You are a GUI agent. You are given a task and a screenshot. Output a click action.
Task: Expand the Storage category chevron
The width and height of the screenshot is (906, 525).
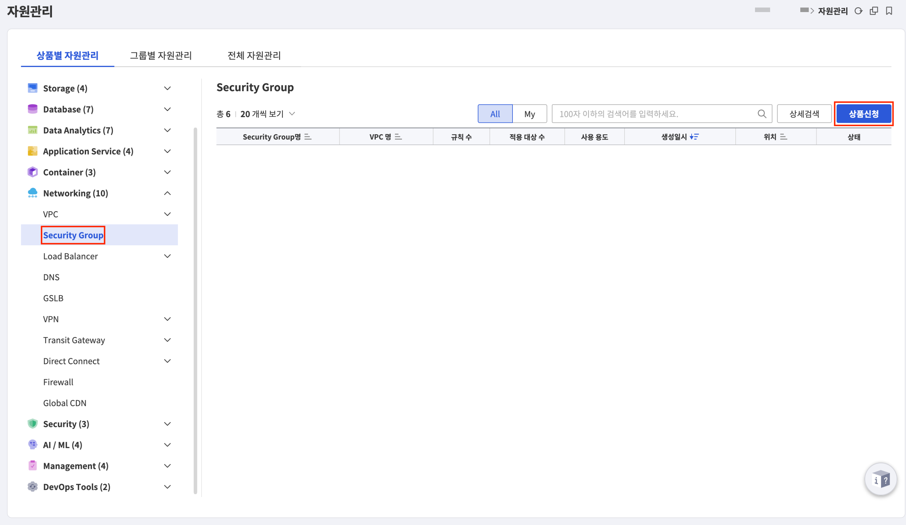167,88
